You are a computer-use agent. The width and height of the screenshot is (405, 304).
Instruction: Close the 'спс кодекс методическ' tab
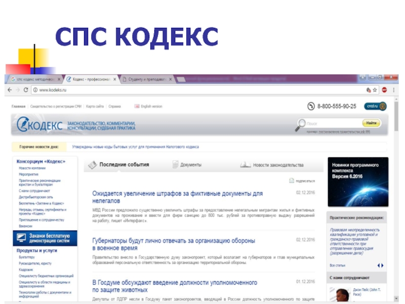click(x=59, y=80)
